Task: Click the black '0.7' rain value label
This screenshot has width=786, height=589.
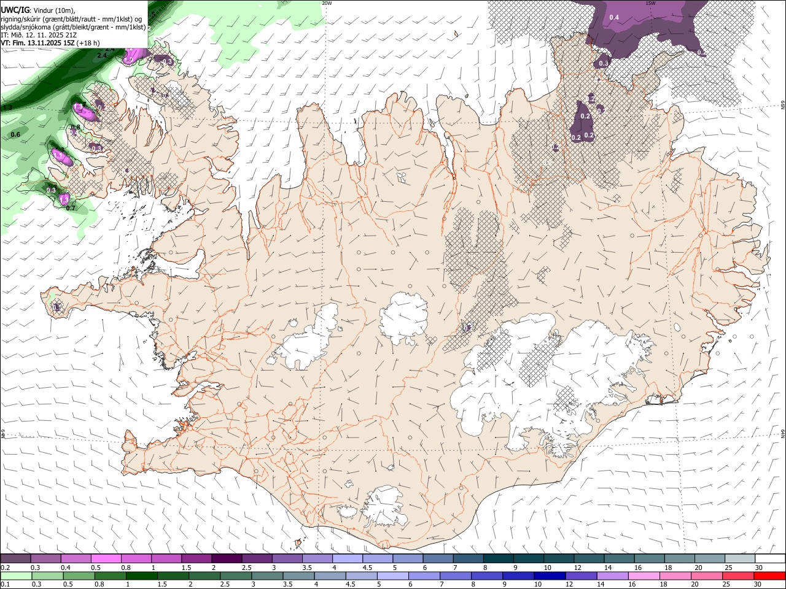Action: coord(71,208)
